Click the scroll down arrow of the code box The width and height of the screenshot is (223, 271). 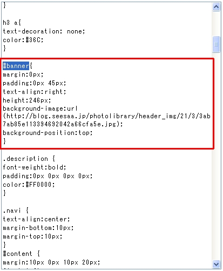tap(216, 264)
